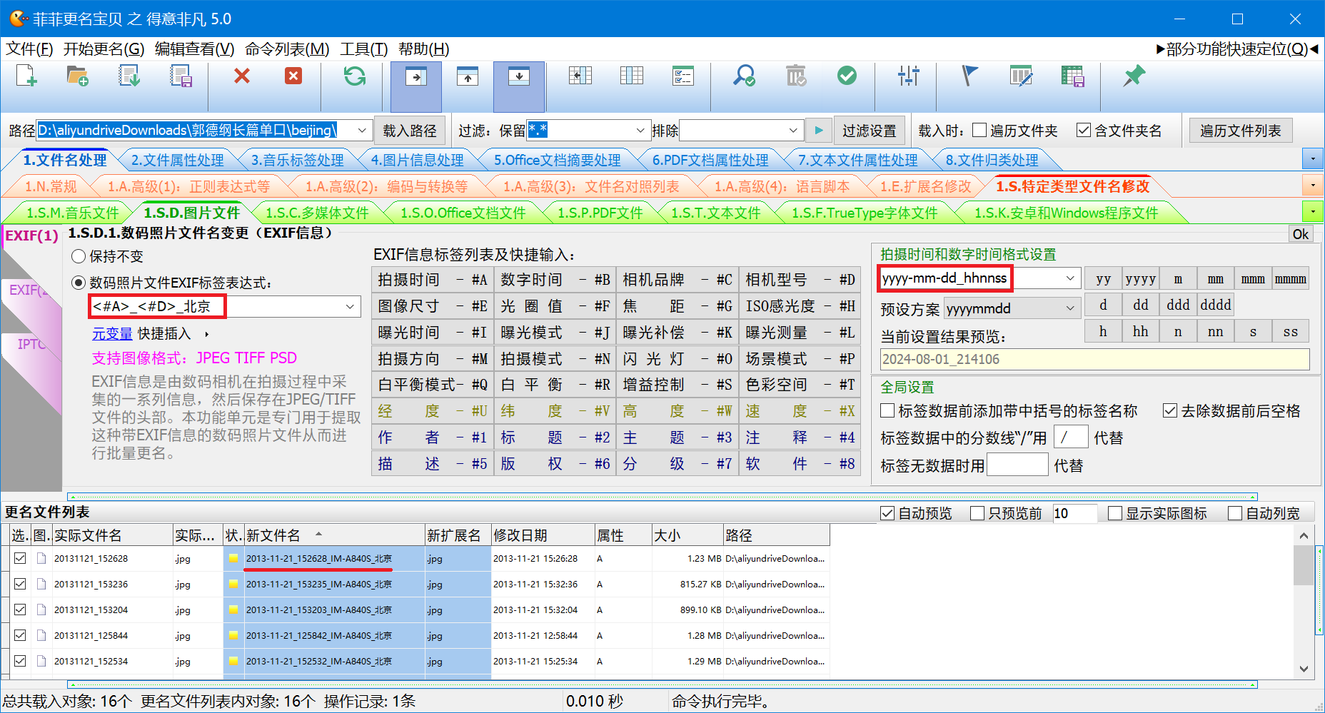
Task: Click the spreadsheet with disk icon
Action: [x=1073, y=76]
